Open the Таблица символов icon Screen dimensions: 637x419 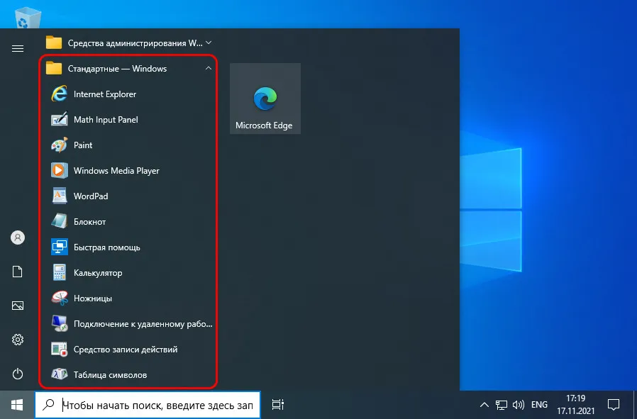click(60, 375)
